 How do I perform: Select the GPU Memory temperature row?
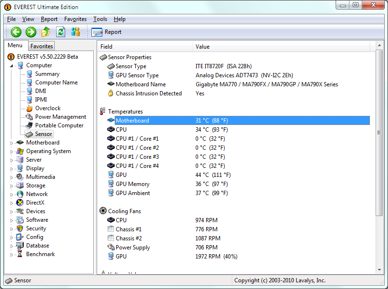click(132, 184)
